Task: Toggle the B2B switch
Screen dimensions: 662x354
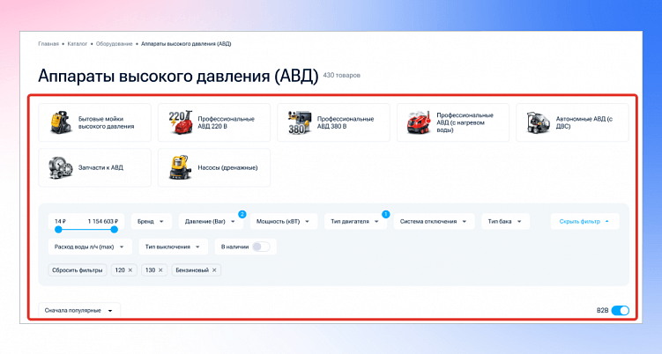Action: 621,311
